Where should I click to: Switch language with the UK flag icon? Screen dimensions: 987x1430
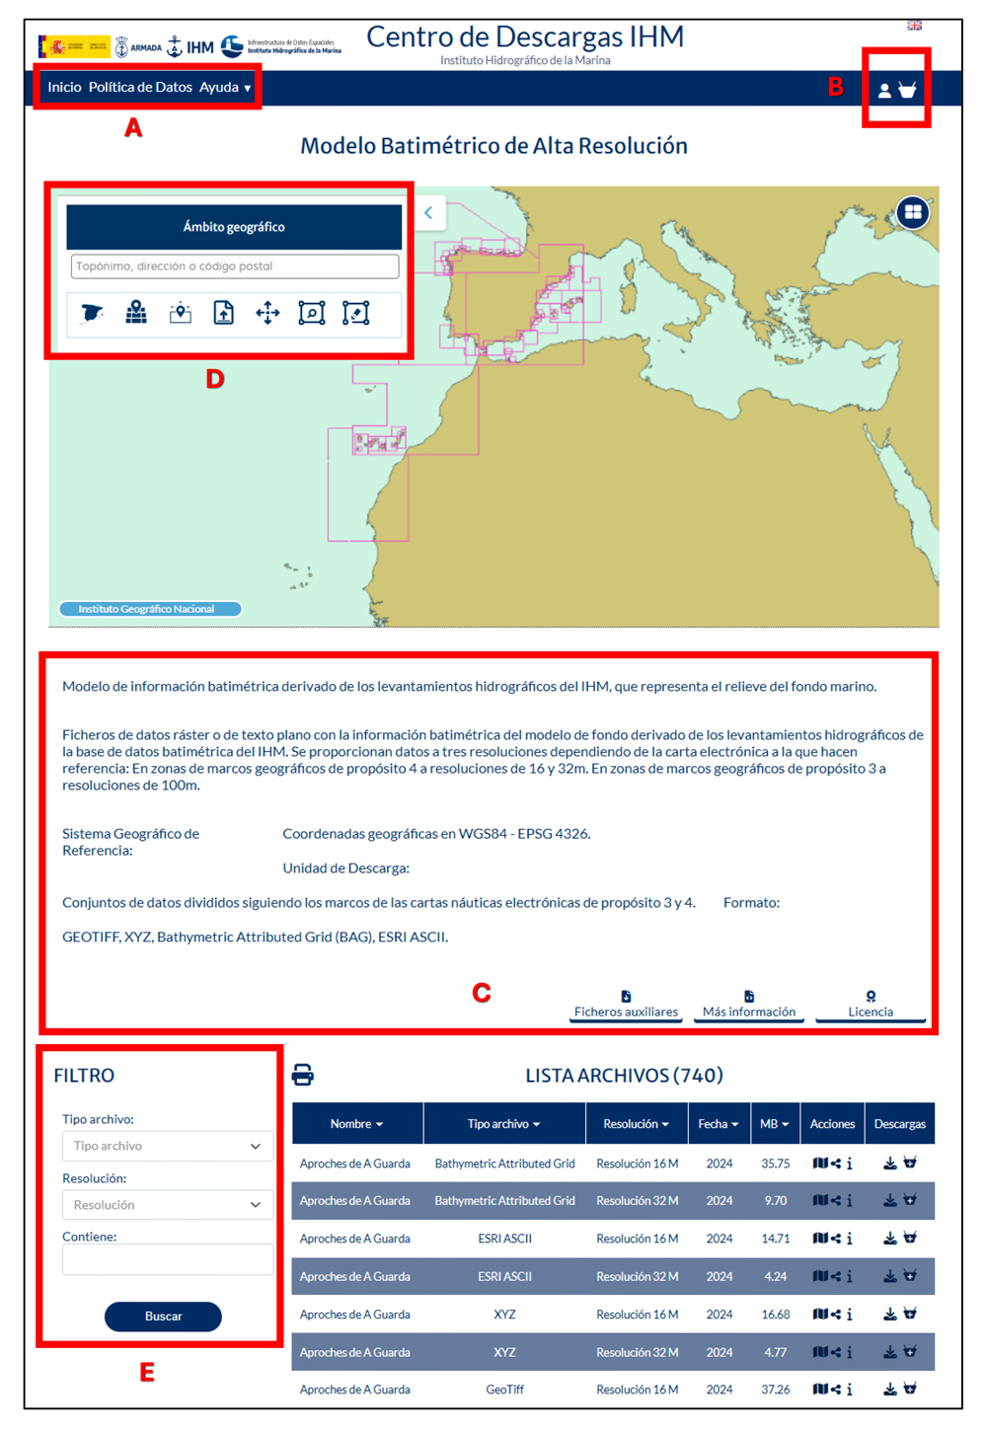[915, 25]
